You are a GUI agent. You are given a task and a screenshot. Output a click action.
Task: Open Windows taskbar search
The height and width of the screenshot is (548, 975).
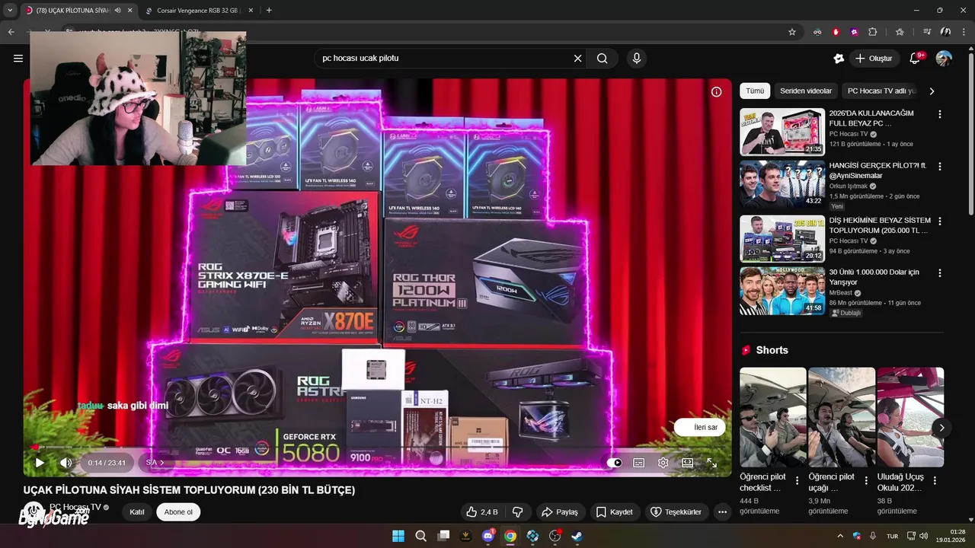[x=420, y=536]
